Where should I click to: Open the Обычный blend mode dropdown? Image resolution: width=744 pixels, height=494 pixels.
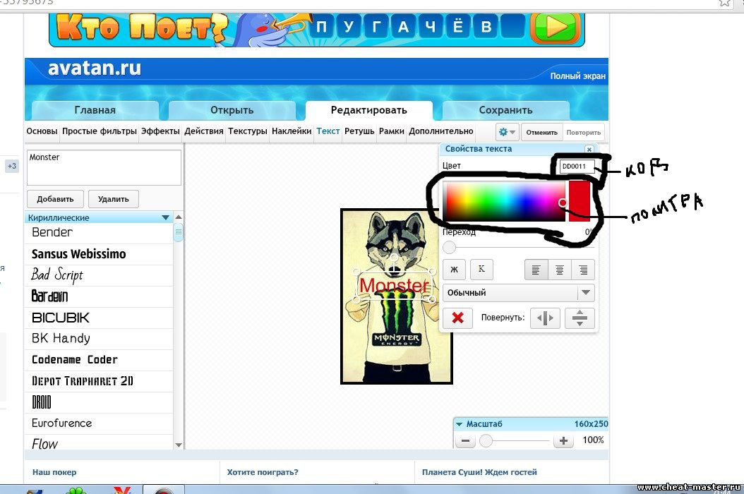click(518, 293)
